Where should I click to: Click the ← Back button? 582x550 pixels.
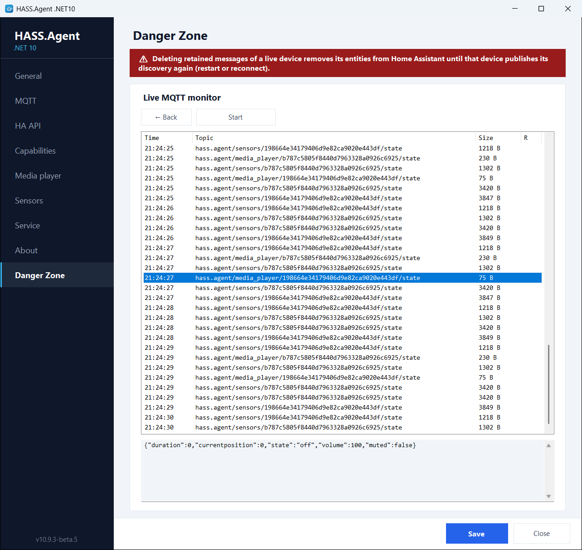(166, 117)
